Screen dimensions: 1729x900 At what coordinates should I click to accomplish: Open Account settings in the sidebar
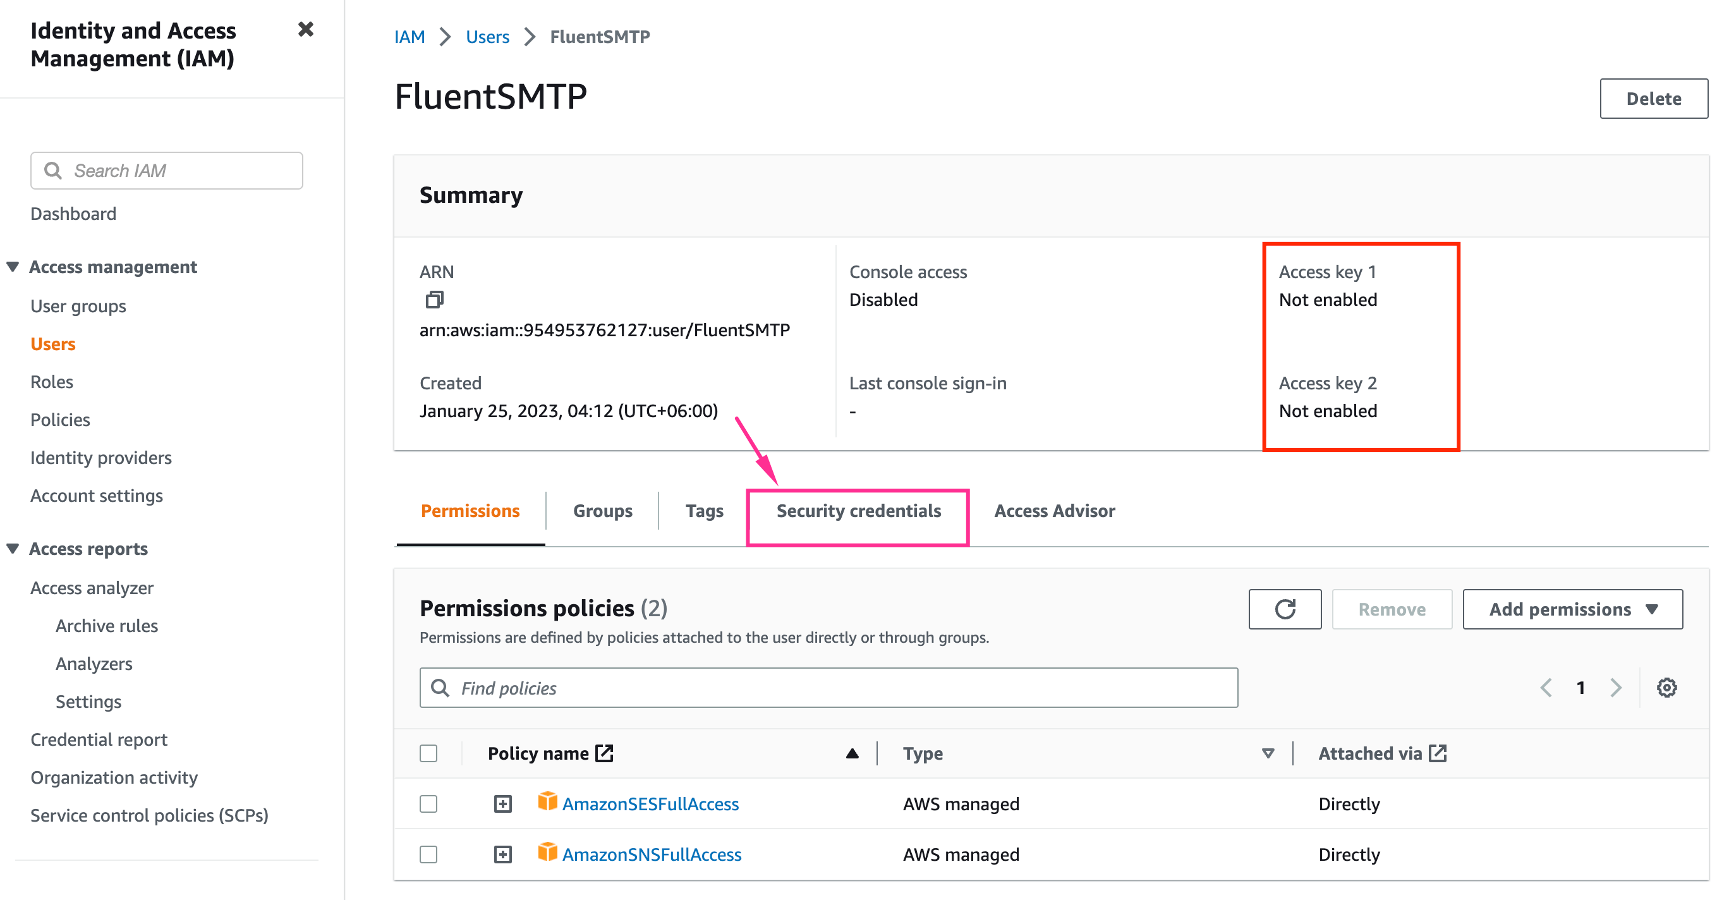[x=96, y=496]
